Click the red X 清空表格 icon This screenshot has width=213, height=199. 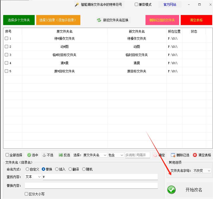point(195,155)
